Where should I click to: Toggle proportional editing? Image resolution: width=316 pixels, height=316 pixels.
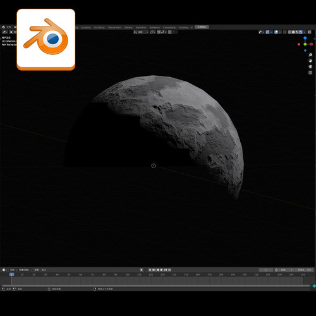click(x=169, y=32)
